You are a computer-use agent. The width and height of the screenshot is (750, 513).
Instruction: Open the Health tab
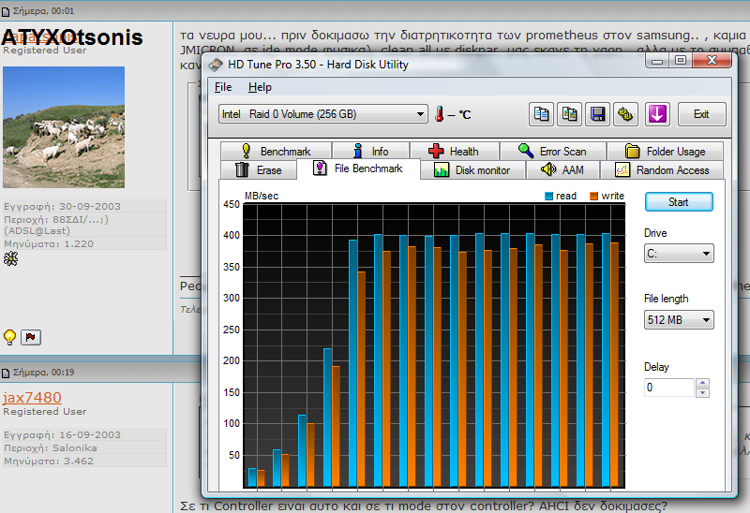[455, 151]
